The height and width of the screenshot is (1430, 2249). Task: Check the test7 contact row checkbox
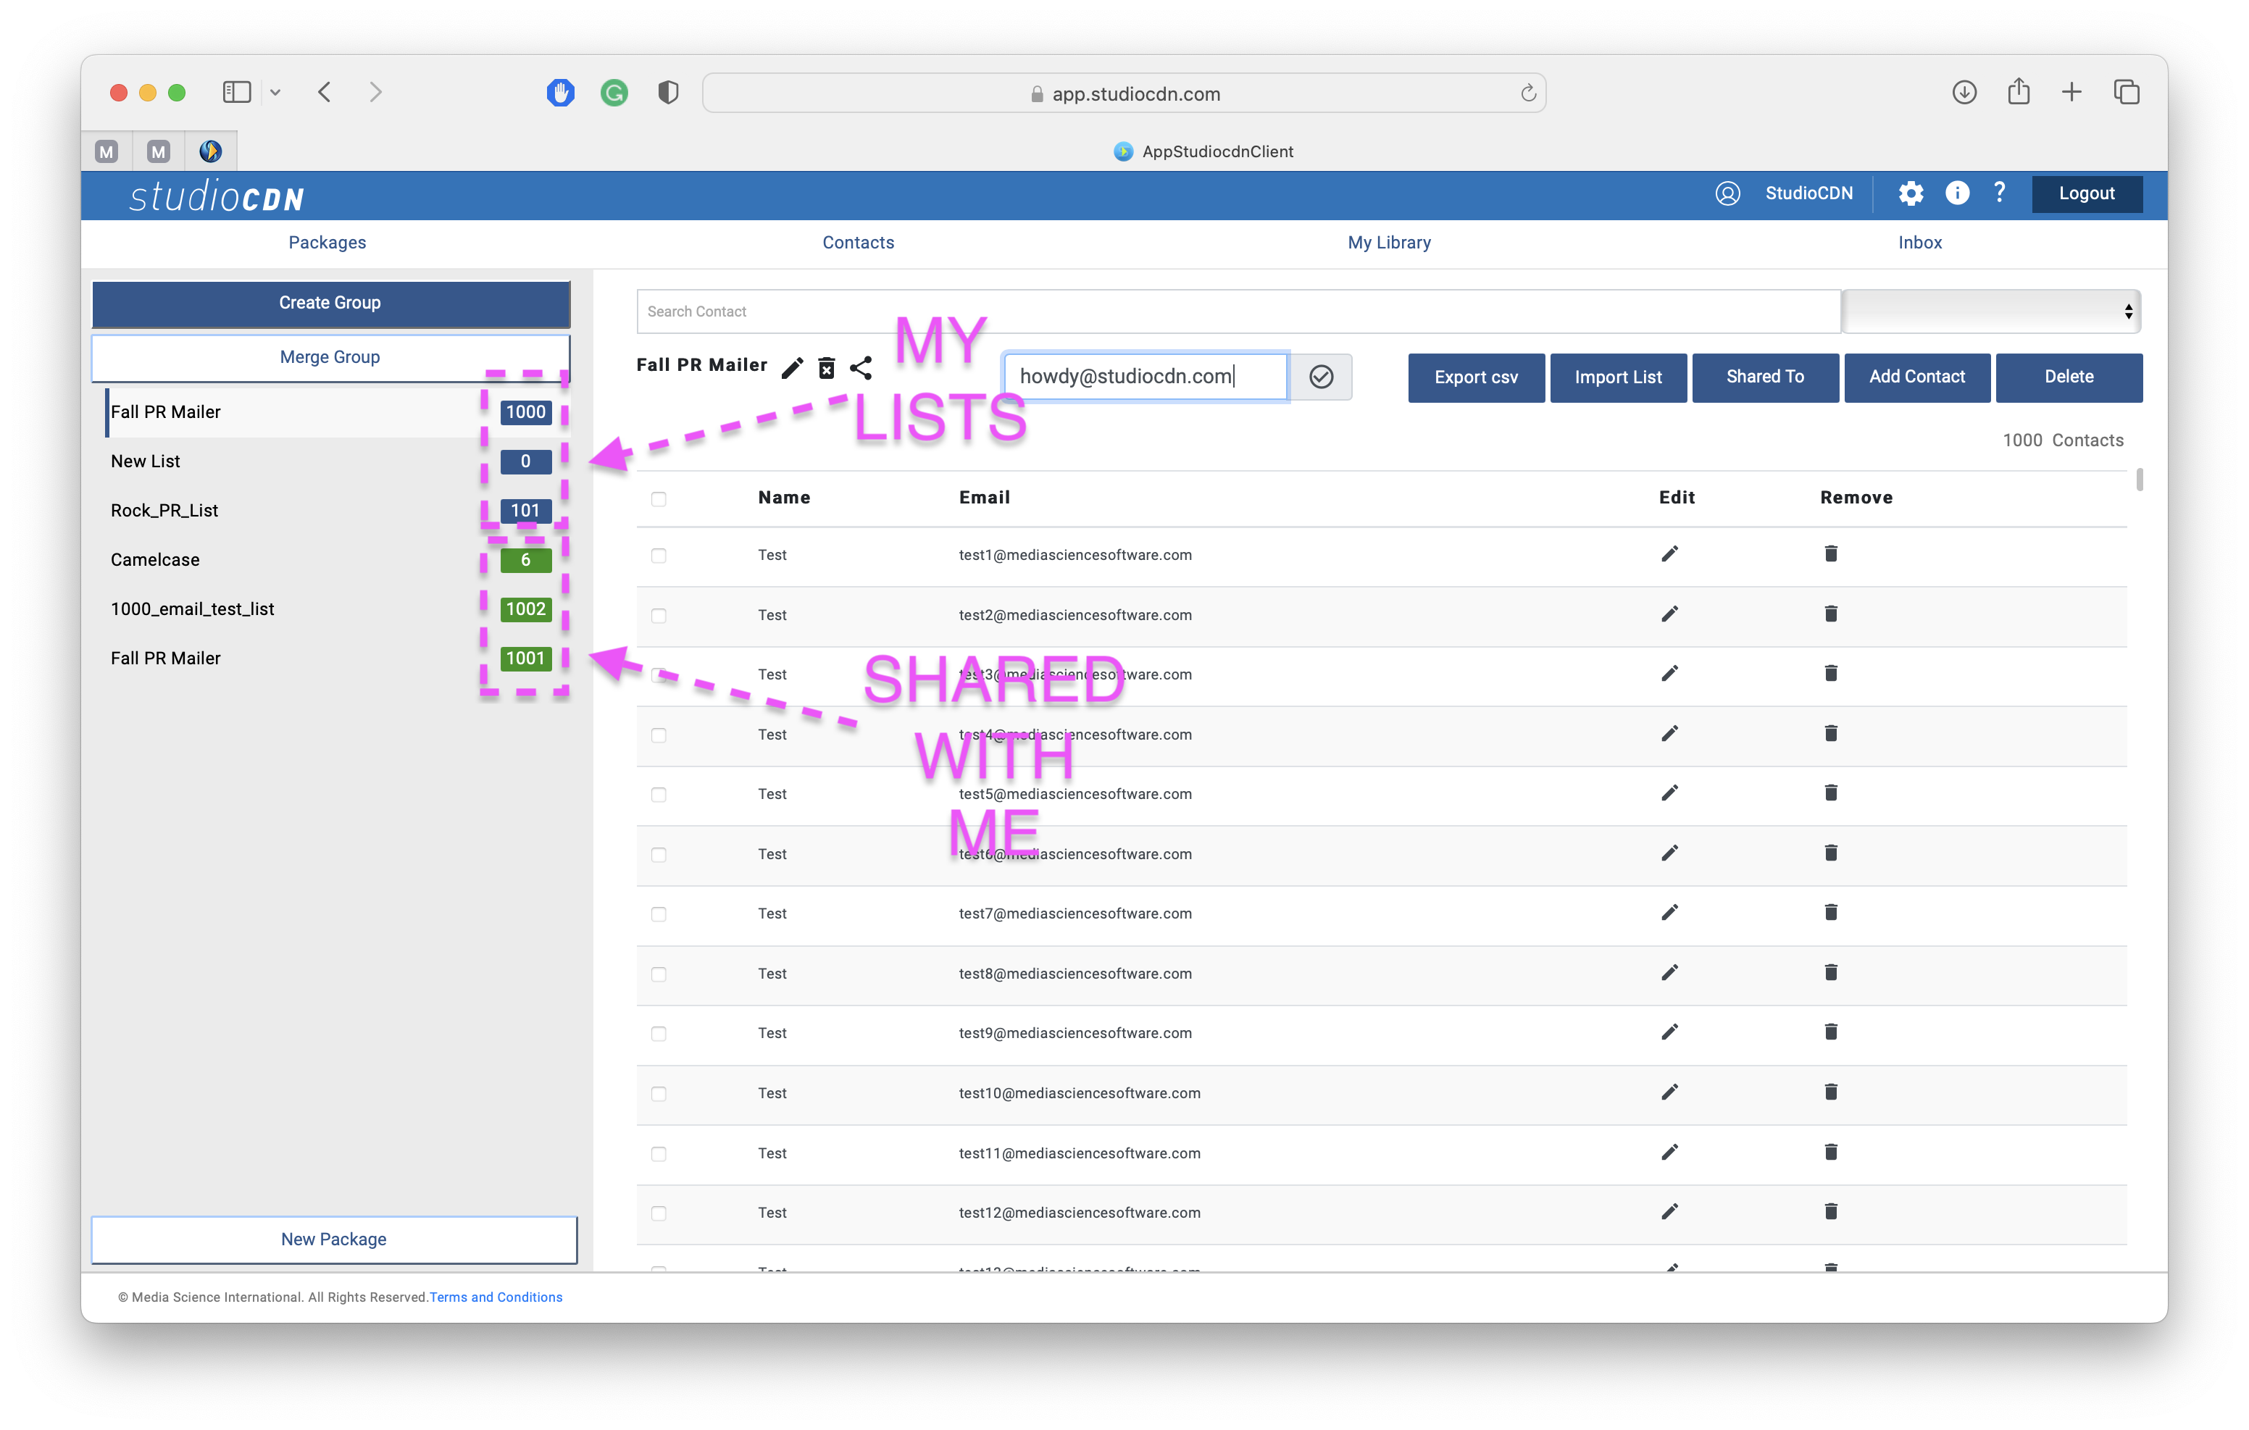tap(659, 914)
